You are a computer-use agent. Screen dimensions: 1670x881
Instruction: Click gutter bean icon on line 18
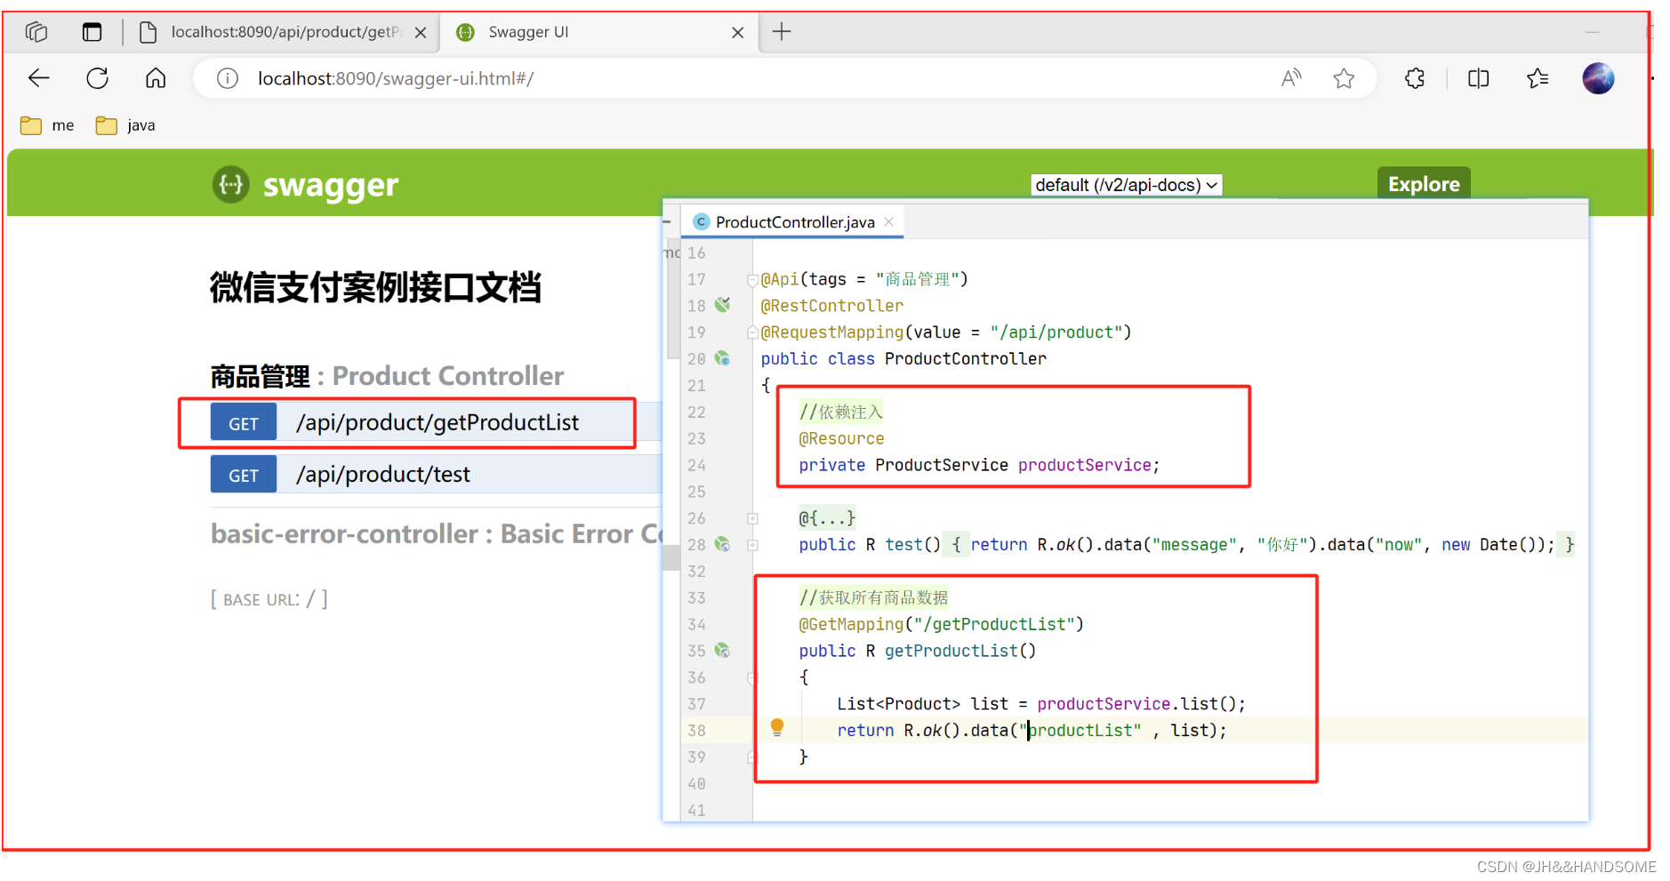click(x=723, y=305)
